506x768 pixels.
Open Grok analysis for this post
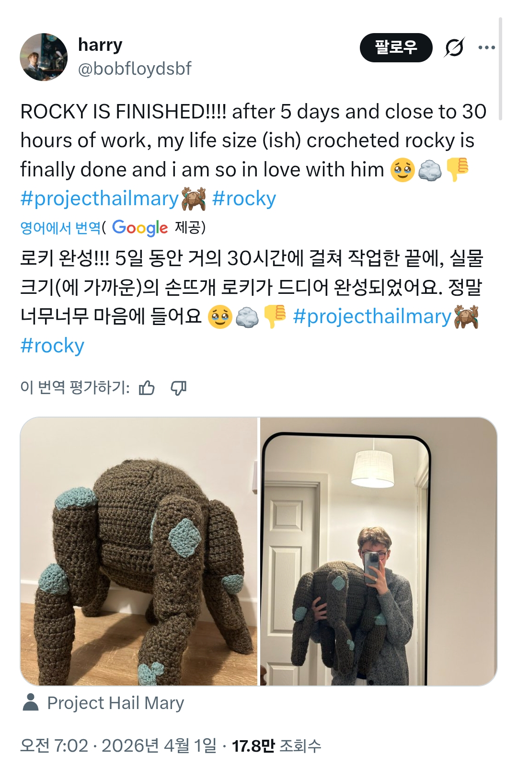pos(455,46)
